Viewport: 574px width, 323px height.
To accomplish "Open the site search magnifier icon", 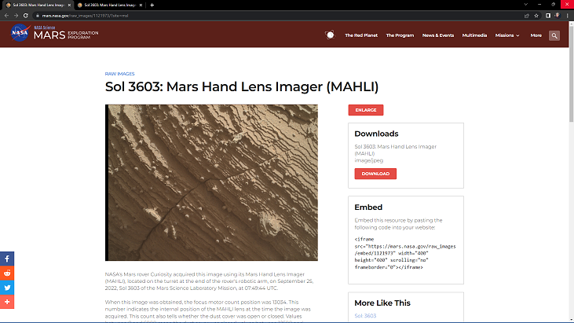I will tap(554, 35).
